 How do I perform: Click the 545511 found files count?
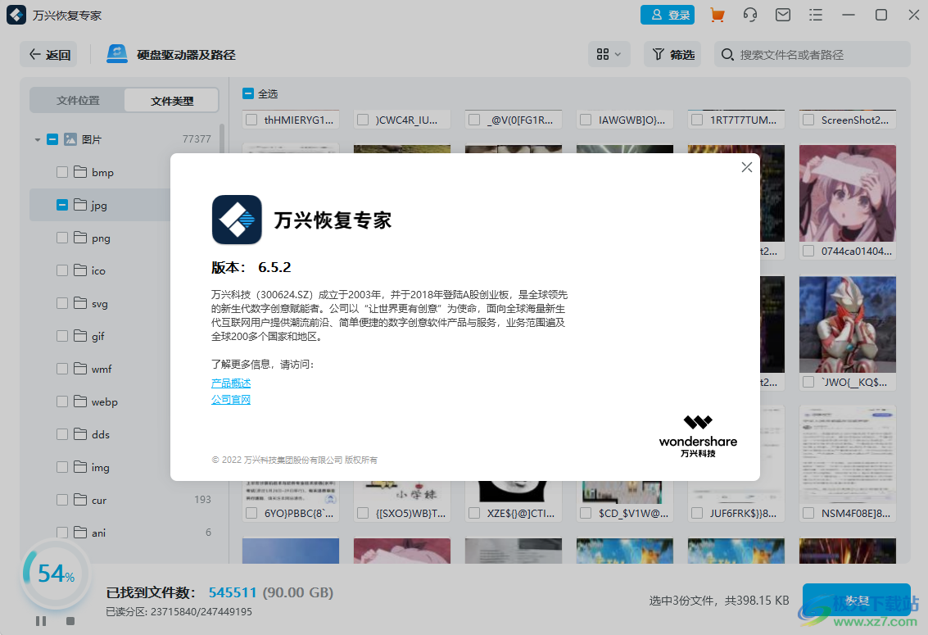pyautogui.click(x=233, y=592)
